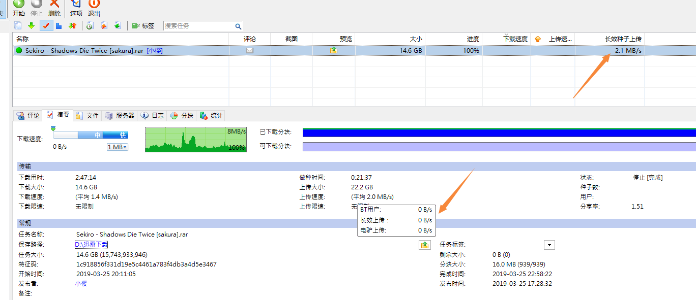
Task: Open the 1 MB speed limit dropdown
Action: [x=117, y=147]
